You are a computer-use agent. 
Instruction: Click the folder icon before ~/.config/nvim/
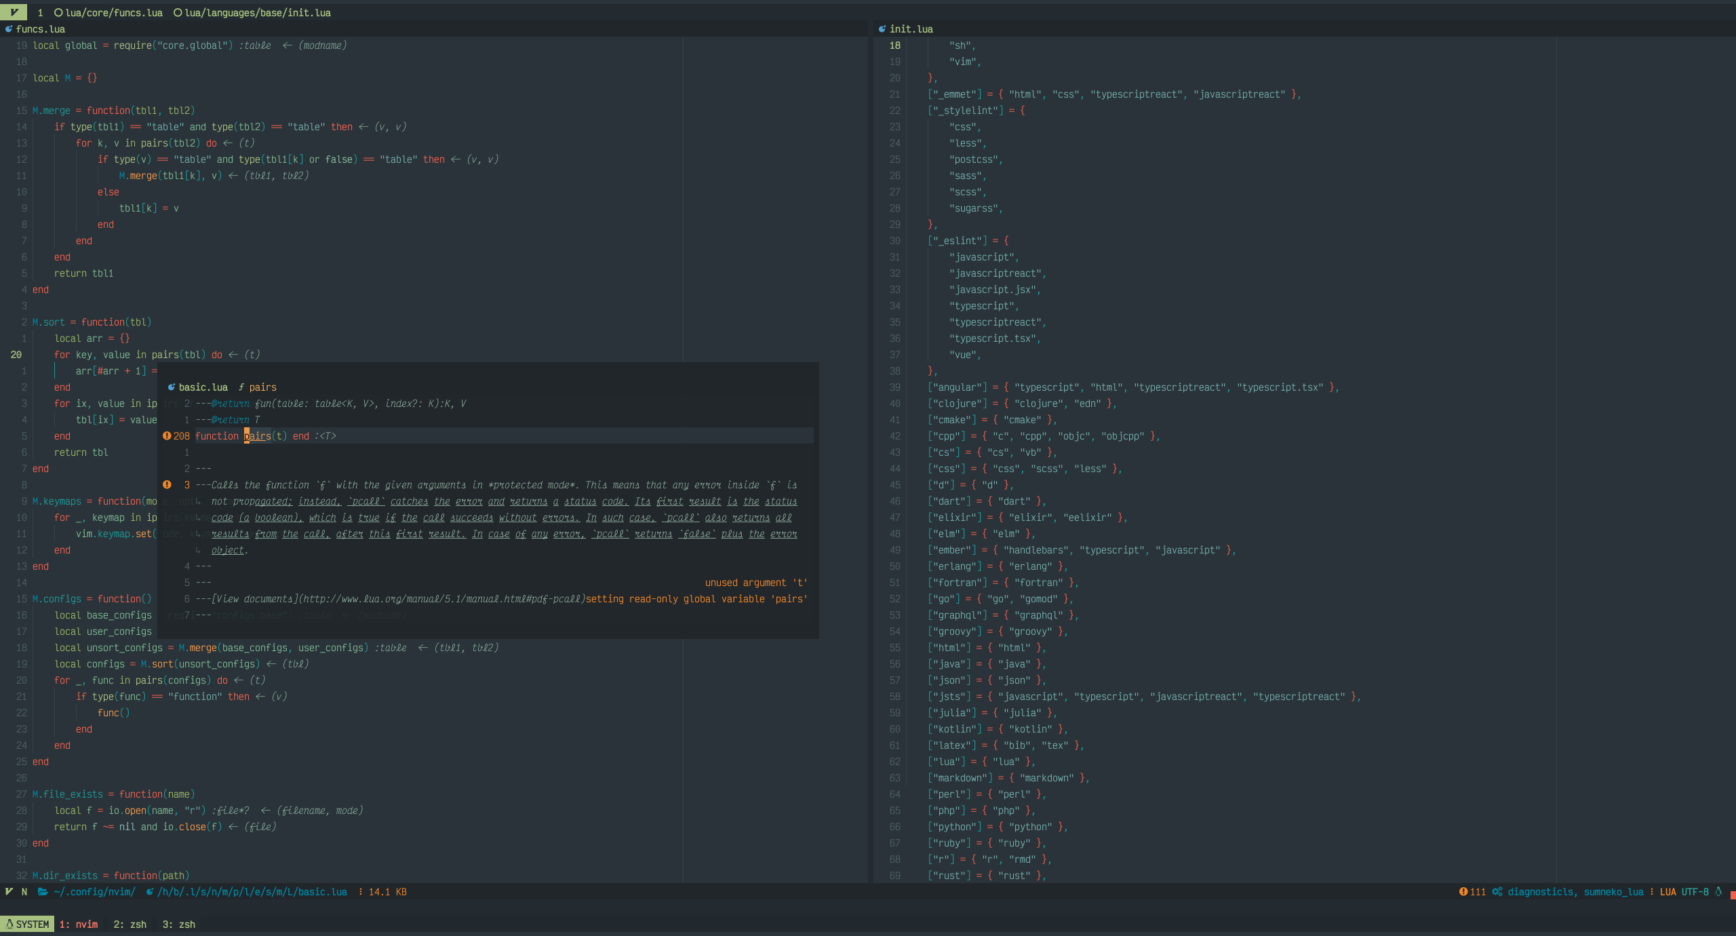tap(43, 892)
